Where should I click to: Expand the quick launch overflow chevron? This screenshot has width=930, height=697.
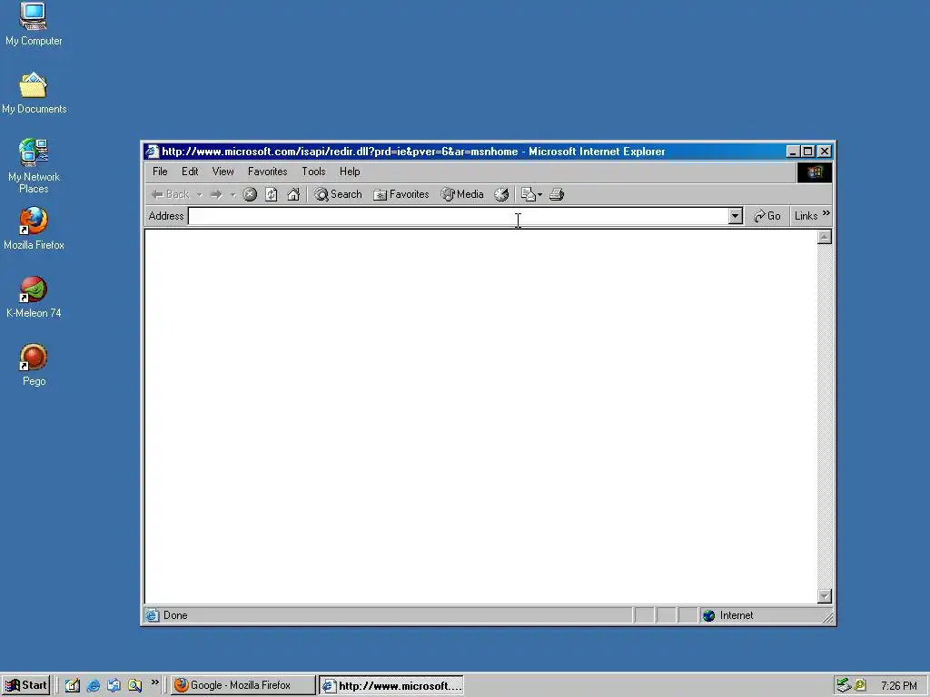pyautogui.click(x=154, y=682)
